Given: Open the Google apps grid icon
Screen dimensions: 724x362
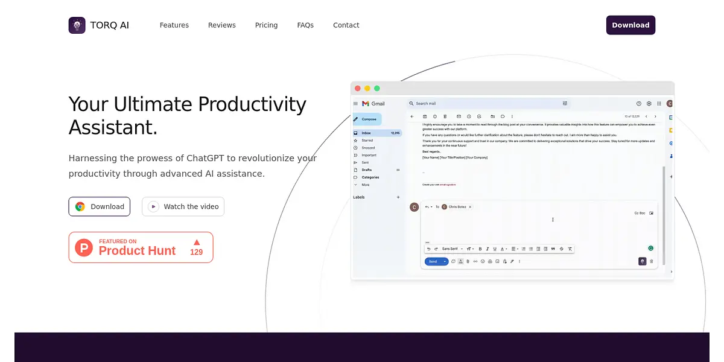Looking at the screenshot, I should (x=659, y=104).
